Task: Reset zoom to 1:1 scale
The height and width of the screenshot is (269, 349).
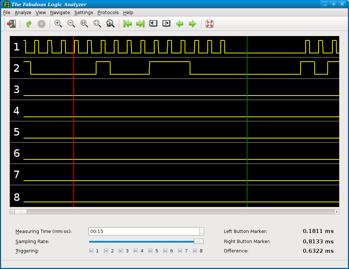Action: [x=84, y=24]
